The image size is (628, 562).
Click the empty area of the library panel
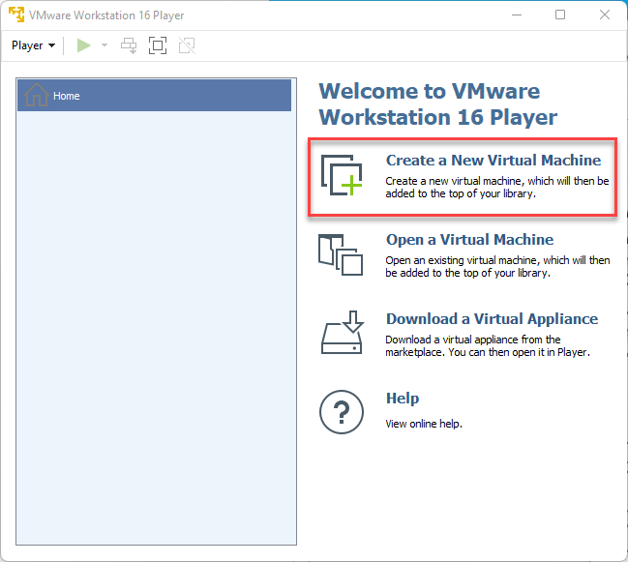155,329
